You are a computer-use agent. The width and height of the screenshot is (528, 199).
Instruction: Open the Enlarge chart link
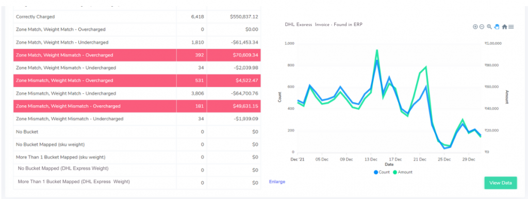[x=277, y=182]
